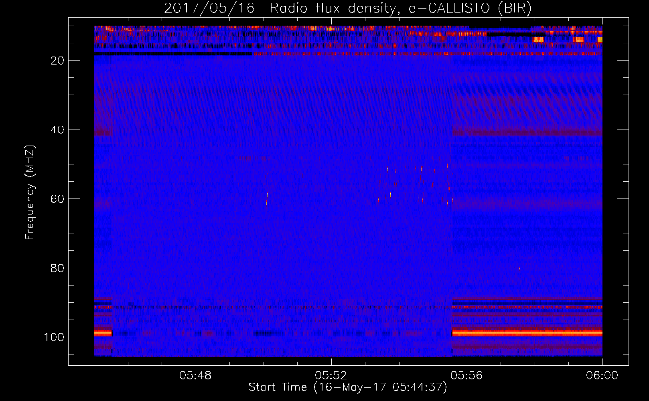Click the plot title 'Radio flux density, e-CALLISTO (BIR)'
The image size is (649, 401).
(400, 8)
